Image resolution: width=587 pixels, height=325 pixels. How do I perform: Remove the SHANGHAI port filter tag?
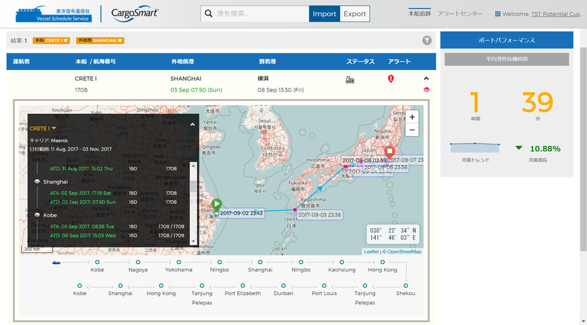click(x=120, y=40)
